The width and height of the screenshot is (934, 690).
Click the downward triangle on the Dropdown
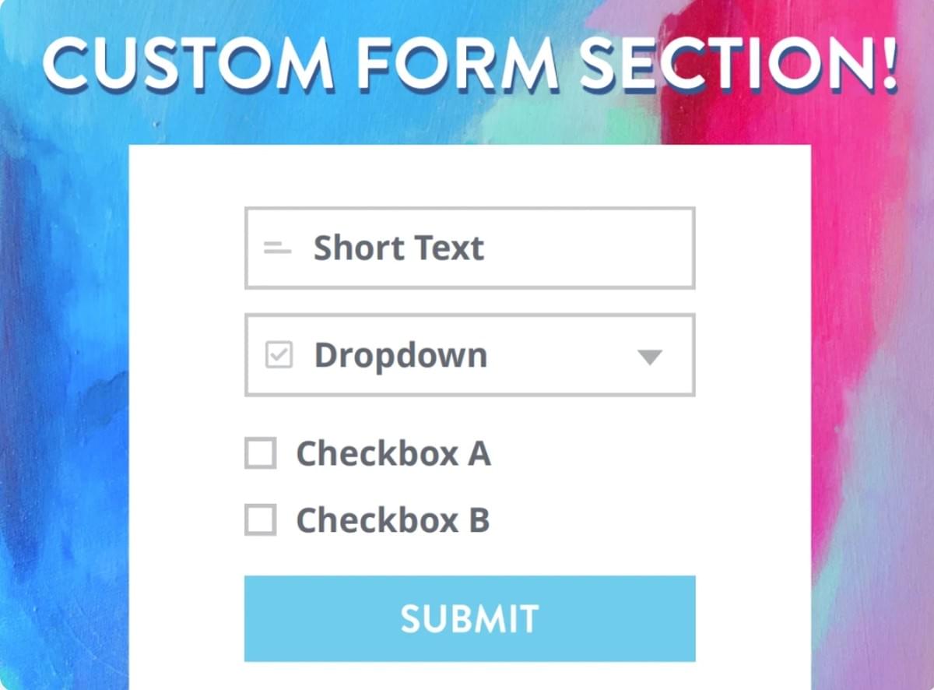(648, 357)
